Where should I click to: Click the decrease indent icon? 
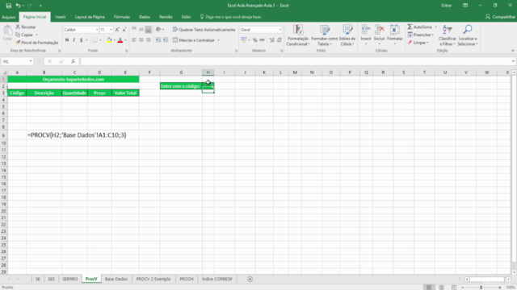pyautogui.click(x=158, y=40)
